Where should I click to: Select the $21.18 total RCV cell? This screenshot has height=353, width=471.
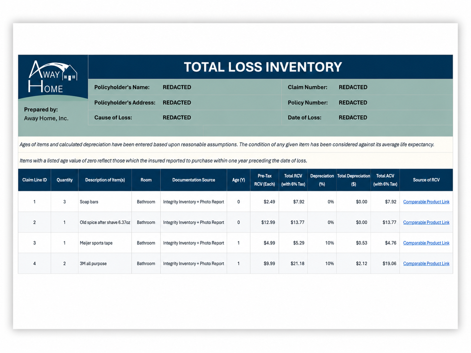[293, 264]
